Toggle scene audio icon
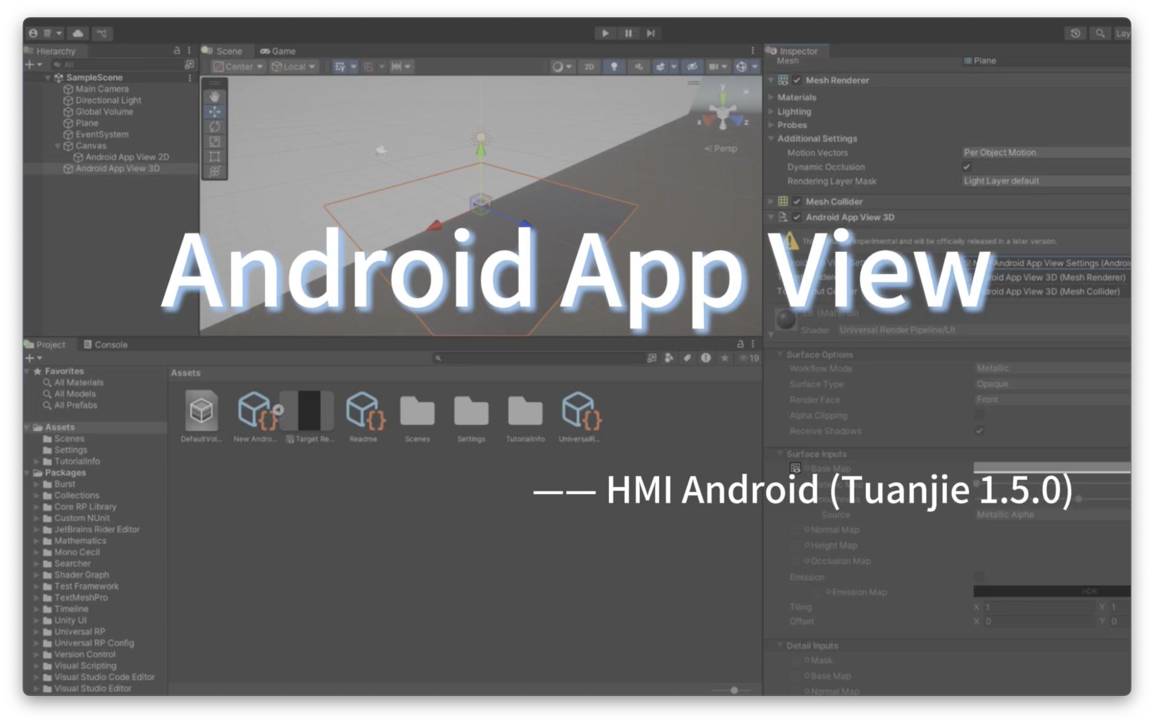 point(638,66)
